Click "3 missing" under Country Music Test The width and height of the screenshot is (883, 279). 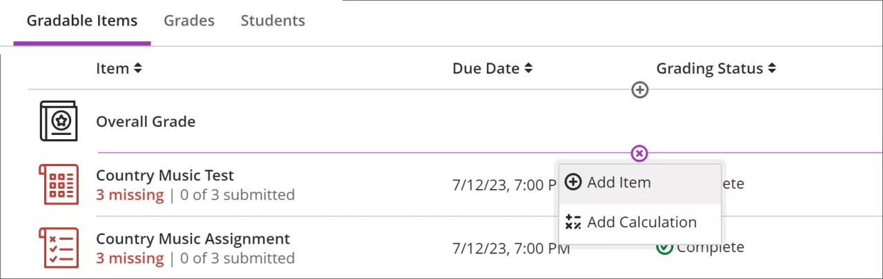[x=130, y=195]
